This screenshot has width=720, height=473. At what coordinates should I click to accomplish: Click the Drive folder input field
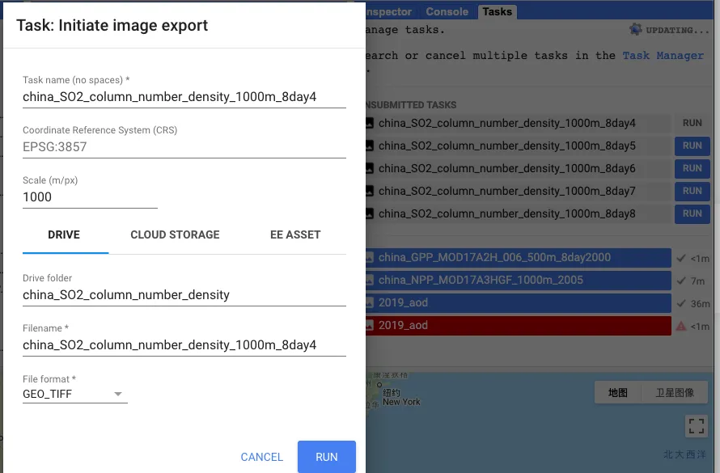click(184, 295)
